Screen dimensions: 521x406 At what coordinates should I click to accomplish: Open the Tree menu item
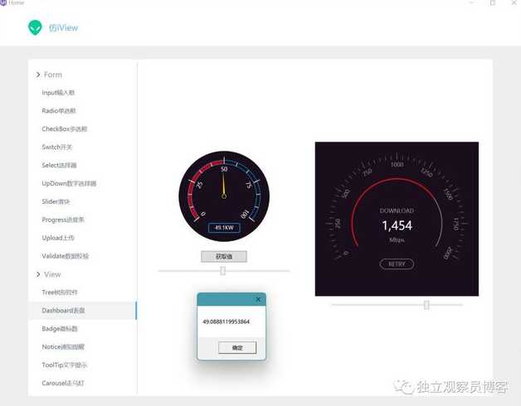pos(60,292)
